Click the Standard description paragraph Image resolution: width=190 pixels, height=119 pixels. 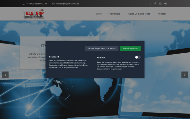[68, 64]
